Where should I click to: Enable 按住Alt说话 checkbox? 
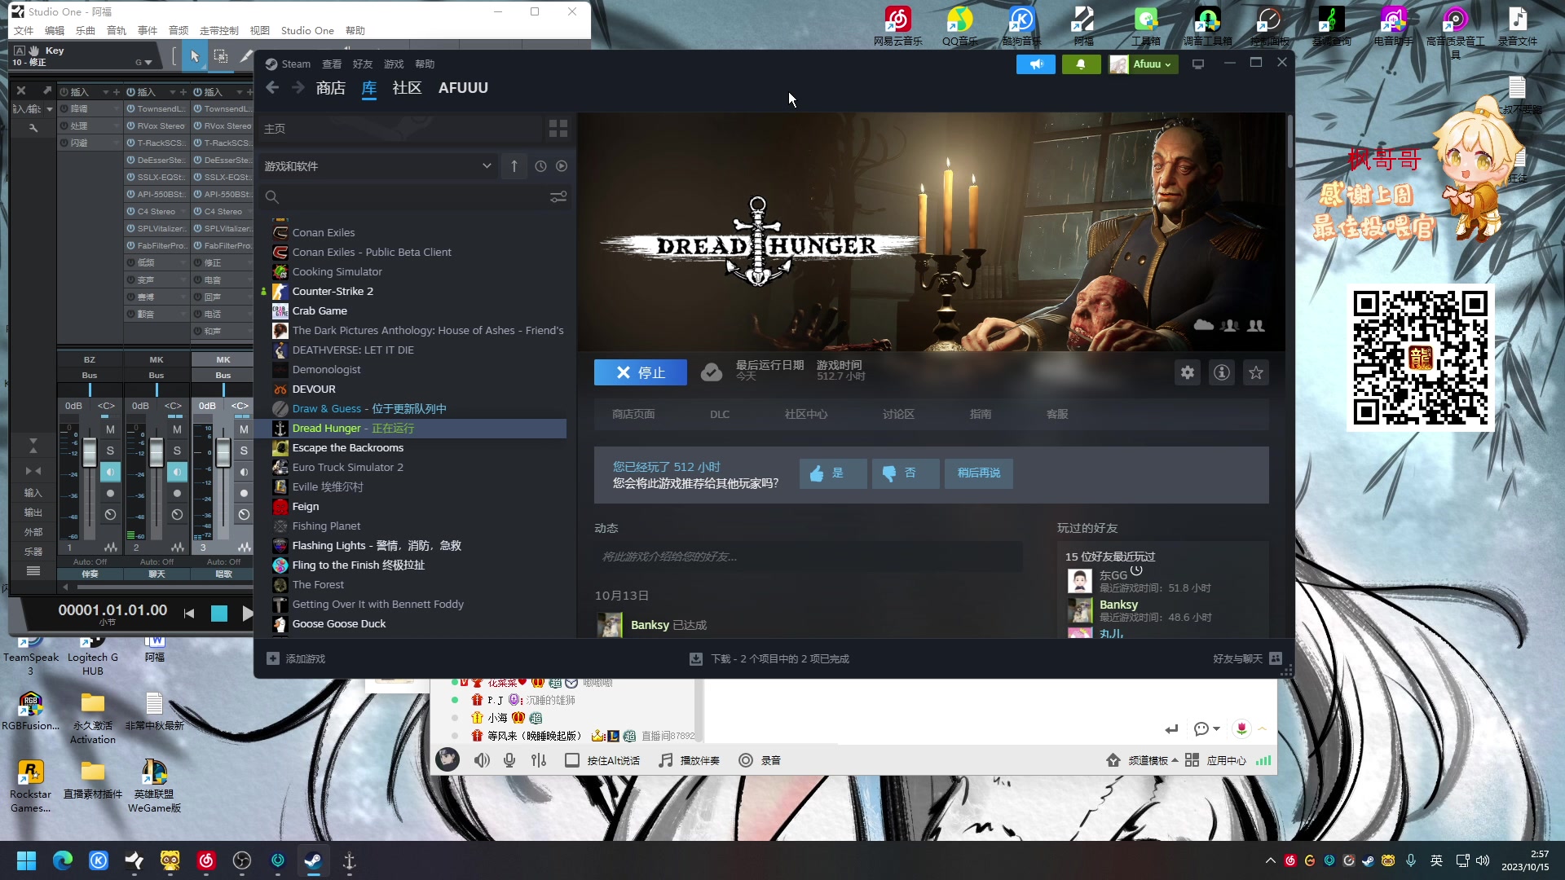pyautogui.click(x=572, y=760)
